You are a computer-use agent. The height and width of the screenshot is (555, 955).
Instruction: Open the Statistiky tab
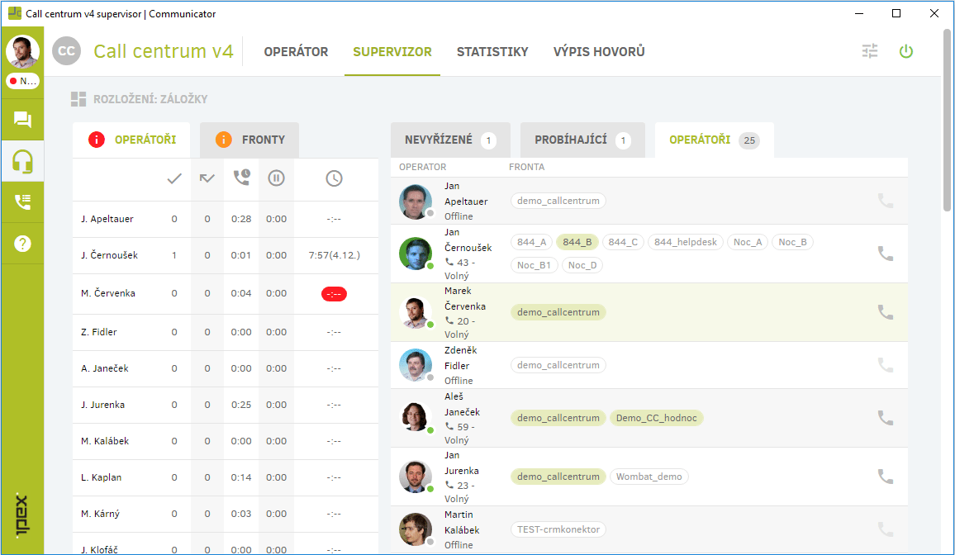(x=492, y=52)
